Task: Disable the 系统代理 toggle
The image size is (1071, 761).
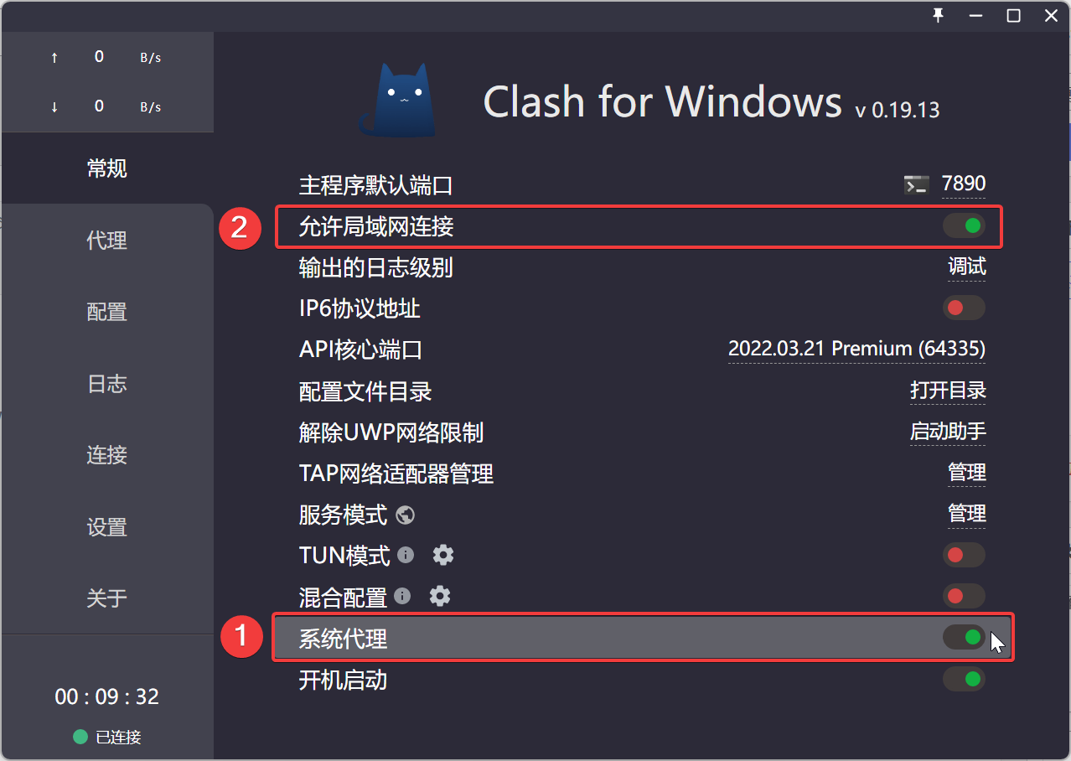Action: (x=963, y=637)
